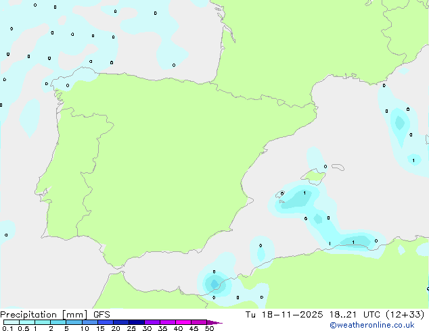429x331 pixels.
Task: Click the "[mm]" unit label
Action: point(74,315)
